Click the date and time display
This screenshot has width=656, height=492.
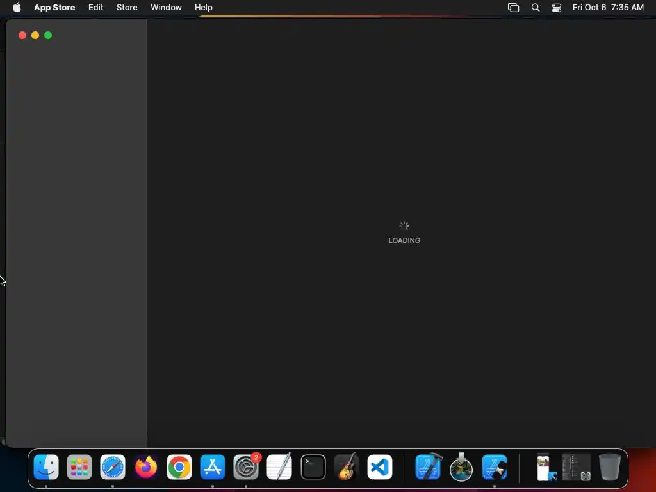(x=608, y=7)
